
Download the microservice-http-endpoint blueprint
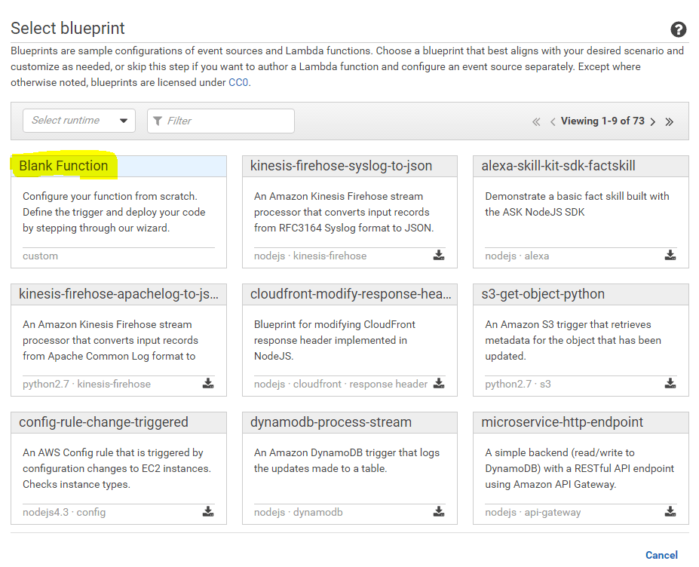(670, 511)
